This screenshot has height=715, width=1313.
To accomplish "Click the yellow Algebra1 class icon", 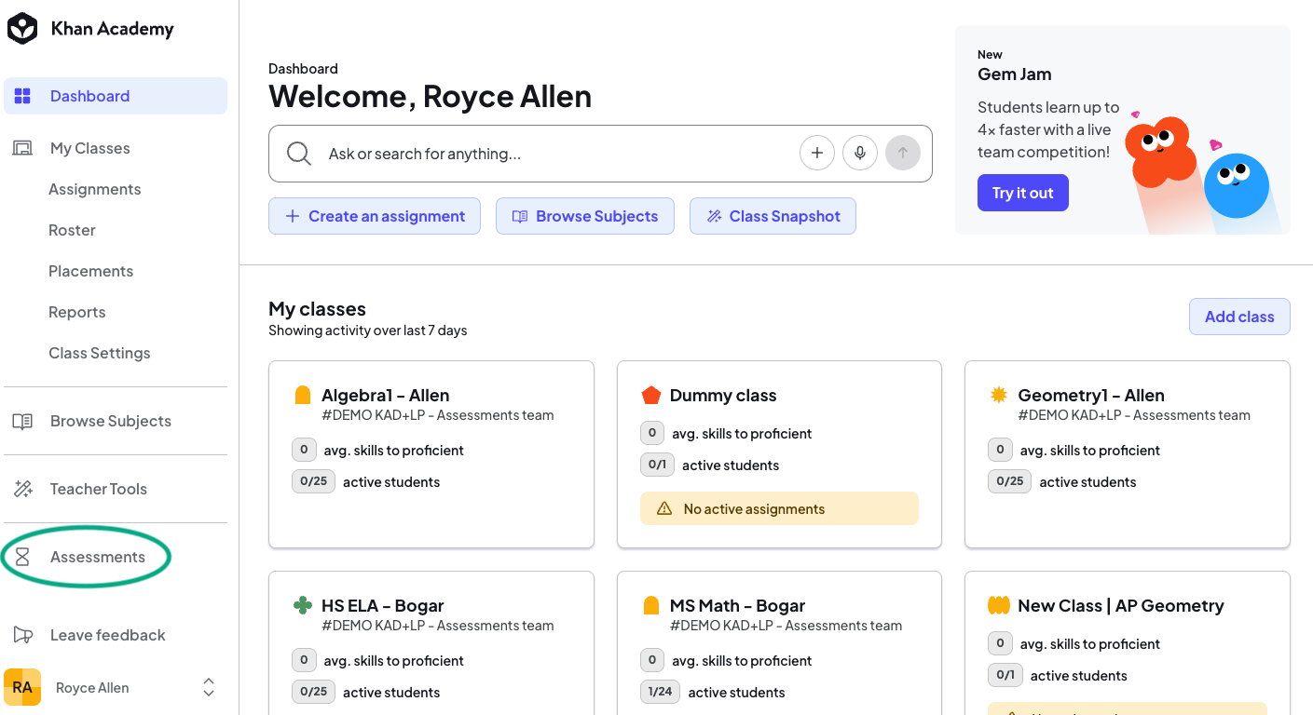I will point(302,396).
